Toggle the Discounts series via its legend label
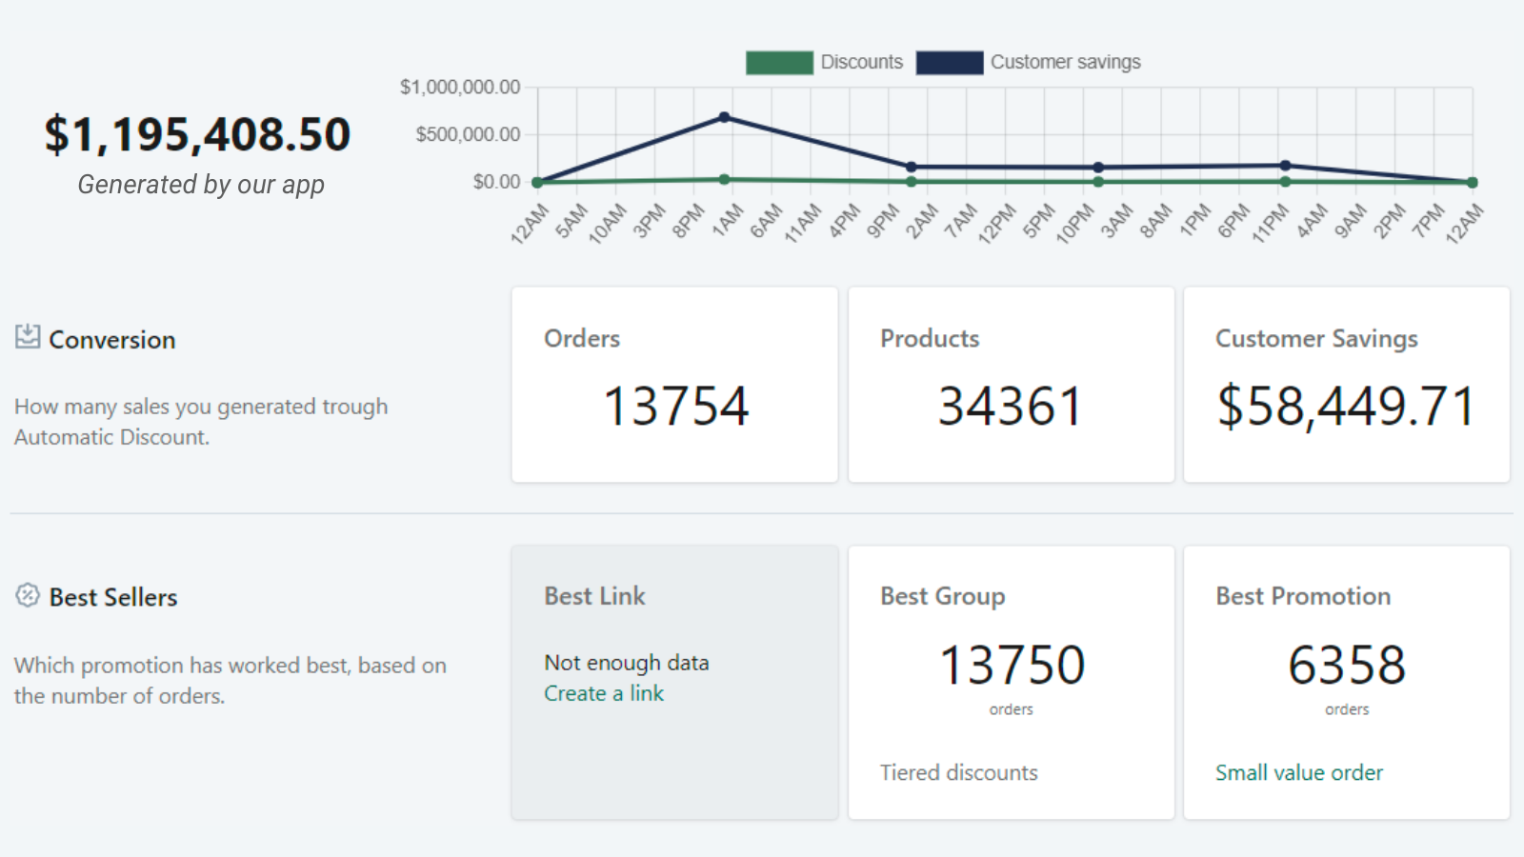Viewport: 1524px width, 857px height. coord(861,63)
